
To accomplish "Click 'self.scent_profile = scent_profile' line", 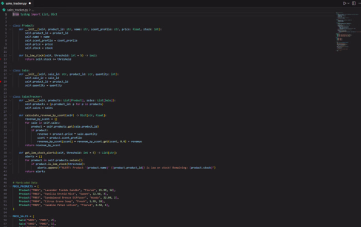I will pyautogui.click(x=51, y=40).
